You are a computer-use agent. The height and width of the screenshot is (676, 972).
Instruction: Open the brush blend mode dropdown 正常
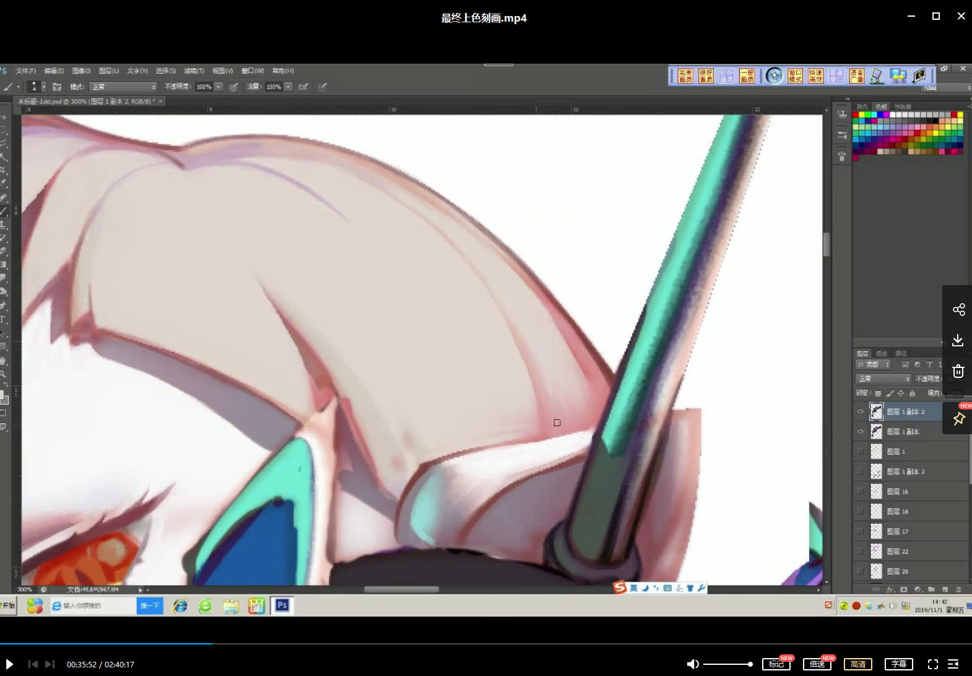coord(123,87)
